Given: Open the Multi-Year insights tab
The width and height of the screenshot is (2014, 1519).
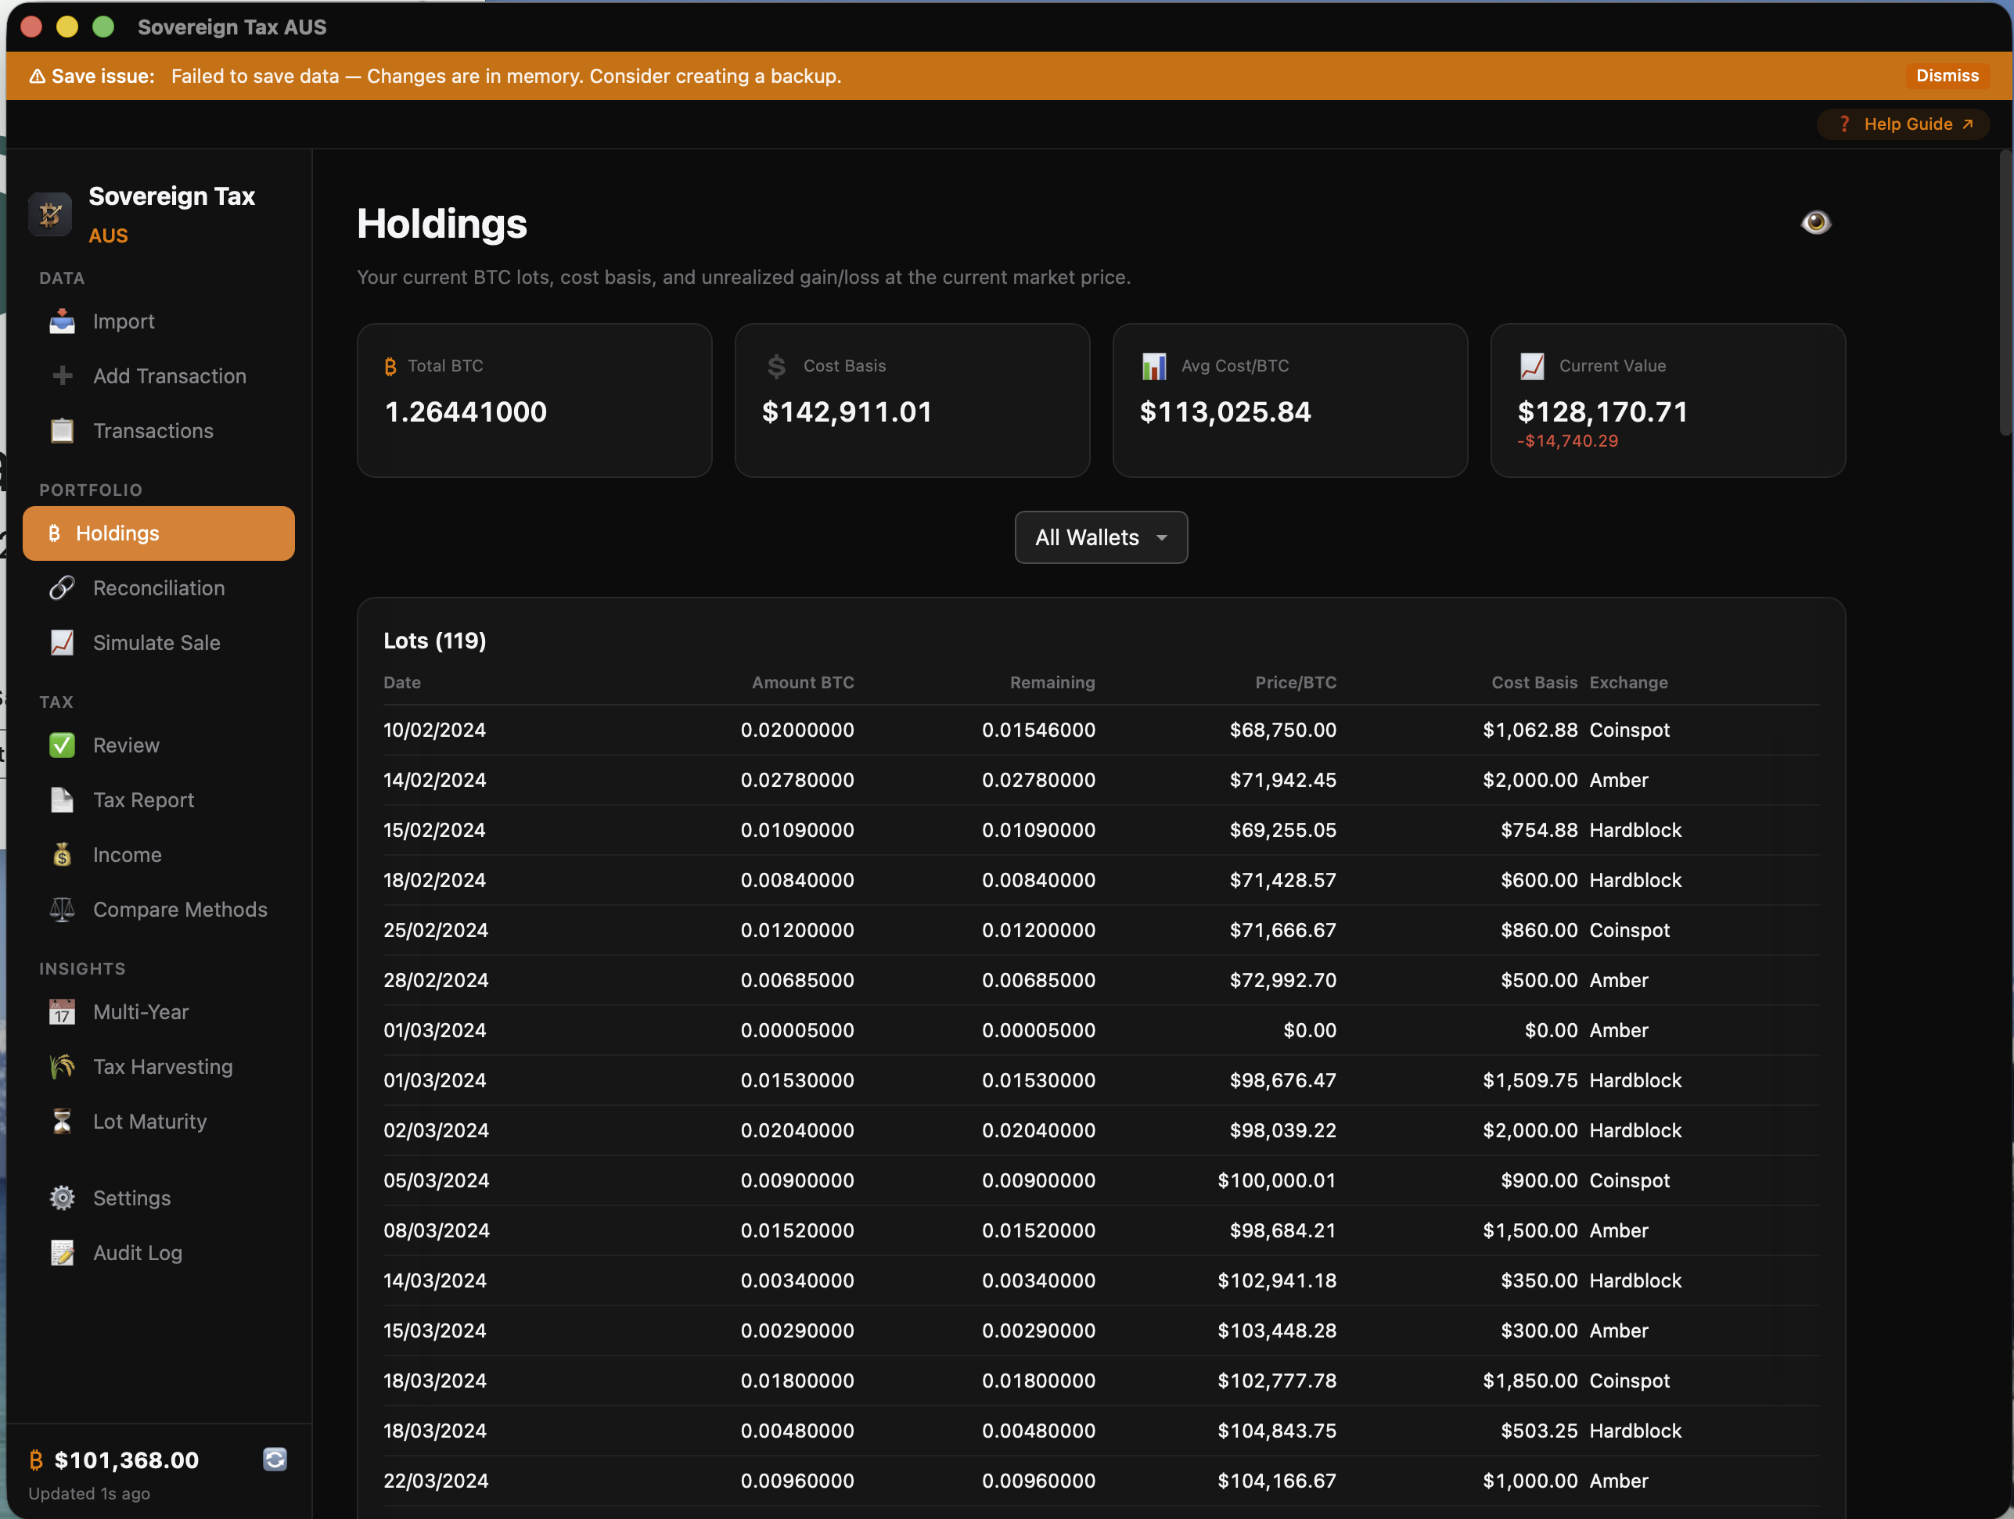Looking at the screenshot, I should (140, 1011).
